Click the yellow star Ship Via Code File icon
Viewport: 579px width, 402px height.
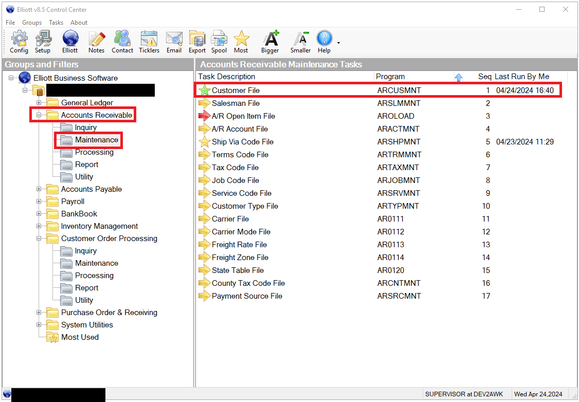click(204, 142)
